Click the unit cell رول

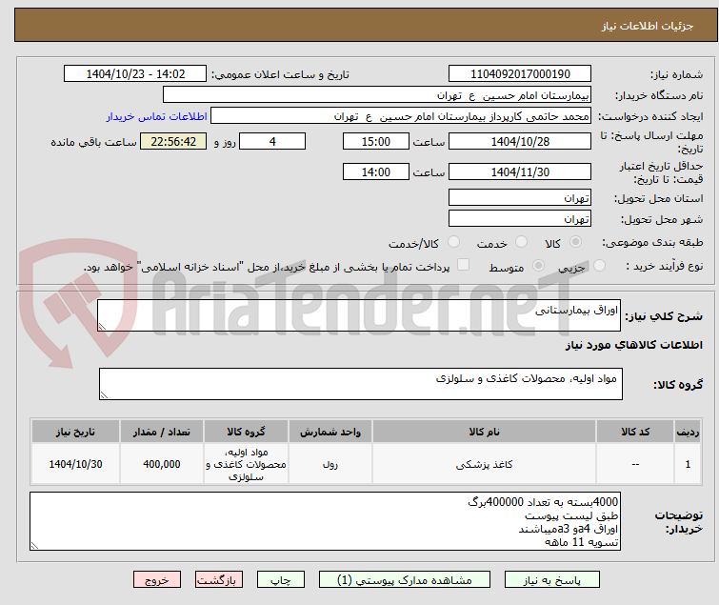330,464
